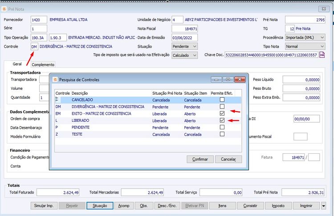Click the Nota Fiscal number field
Screen dimensions: 334x216
184,28
